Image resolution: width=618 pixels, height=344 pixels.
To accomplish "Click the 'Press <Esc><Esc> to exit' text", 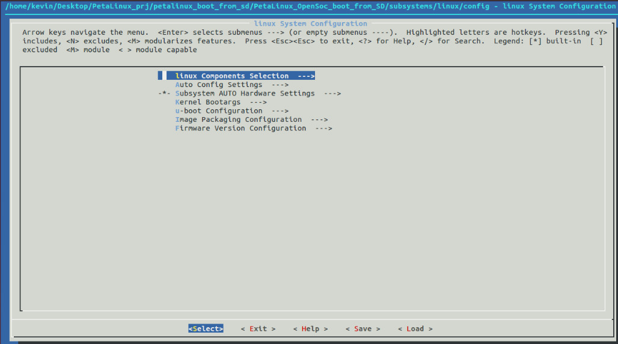I will click(298, 41).
